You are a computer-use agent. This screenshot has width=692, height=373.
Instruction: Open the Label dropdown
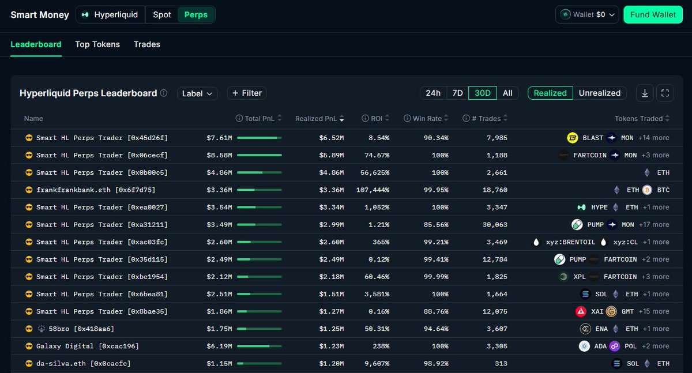197,93
